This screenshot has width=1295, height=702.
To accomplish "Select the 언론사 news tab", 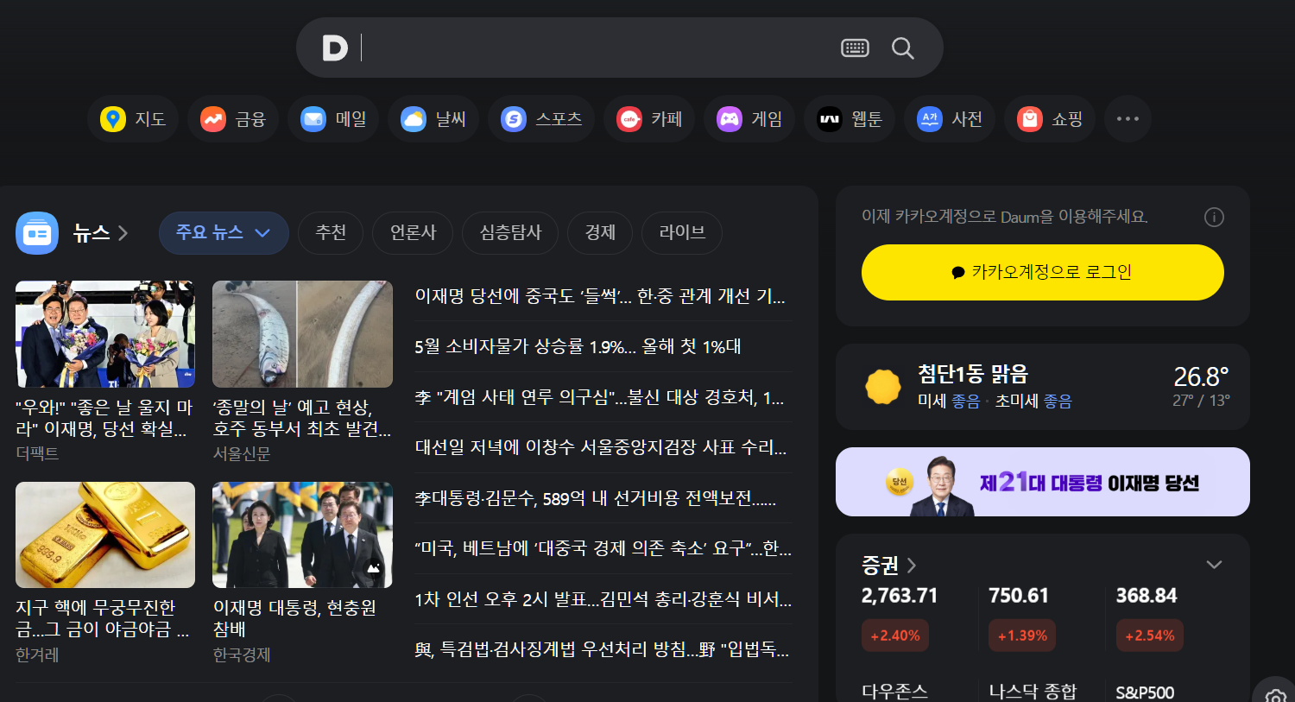I will (413, 233).
